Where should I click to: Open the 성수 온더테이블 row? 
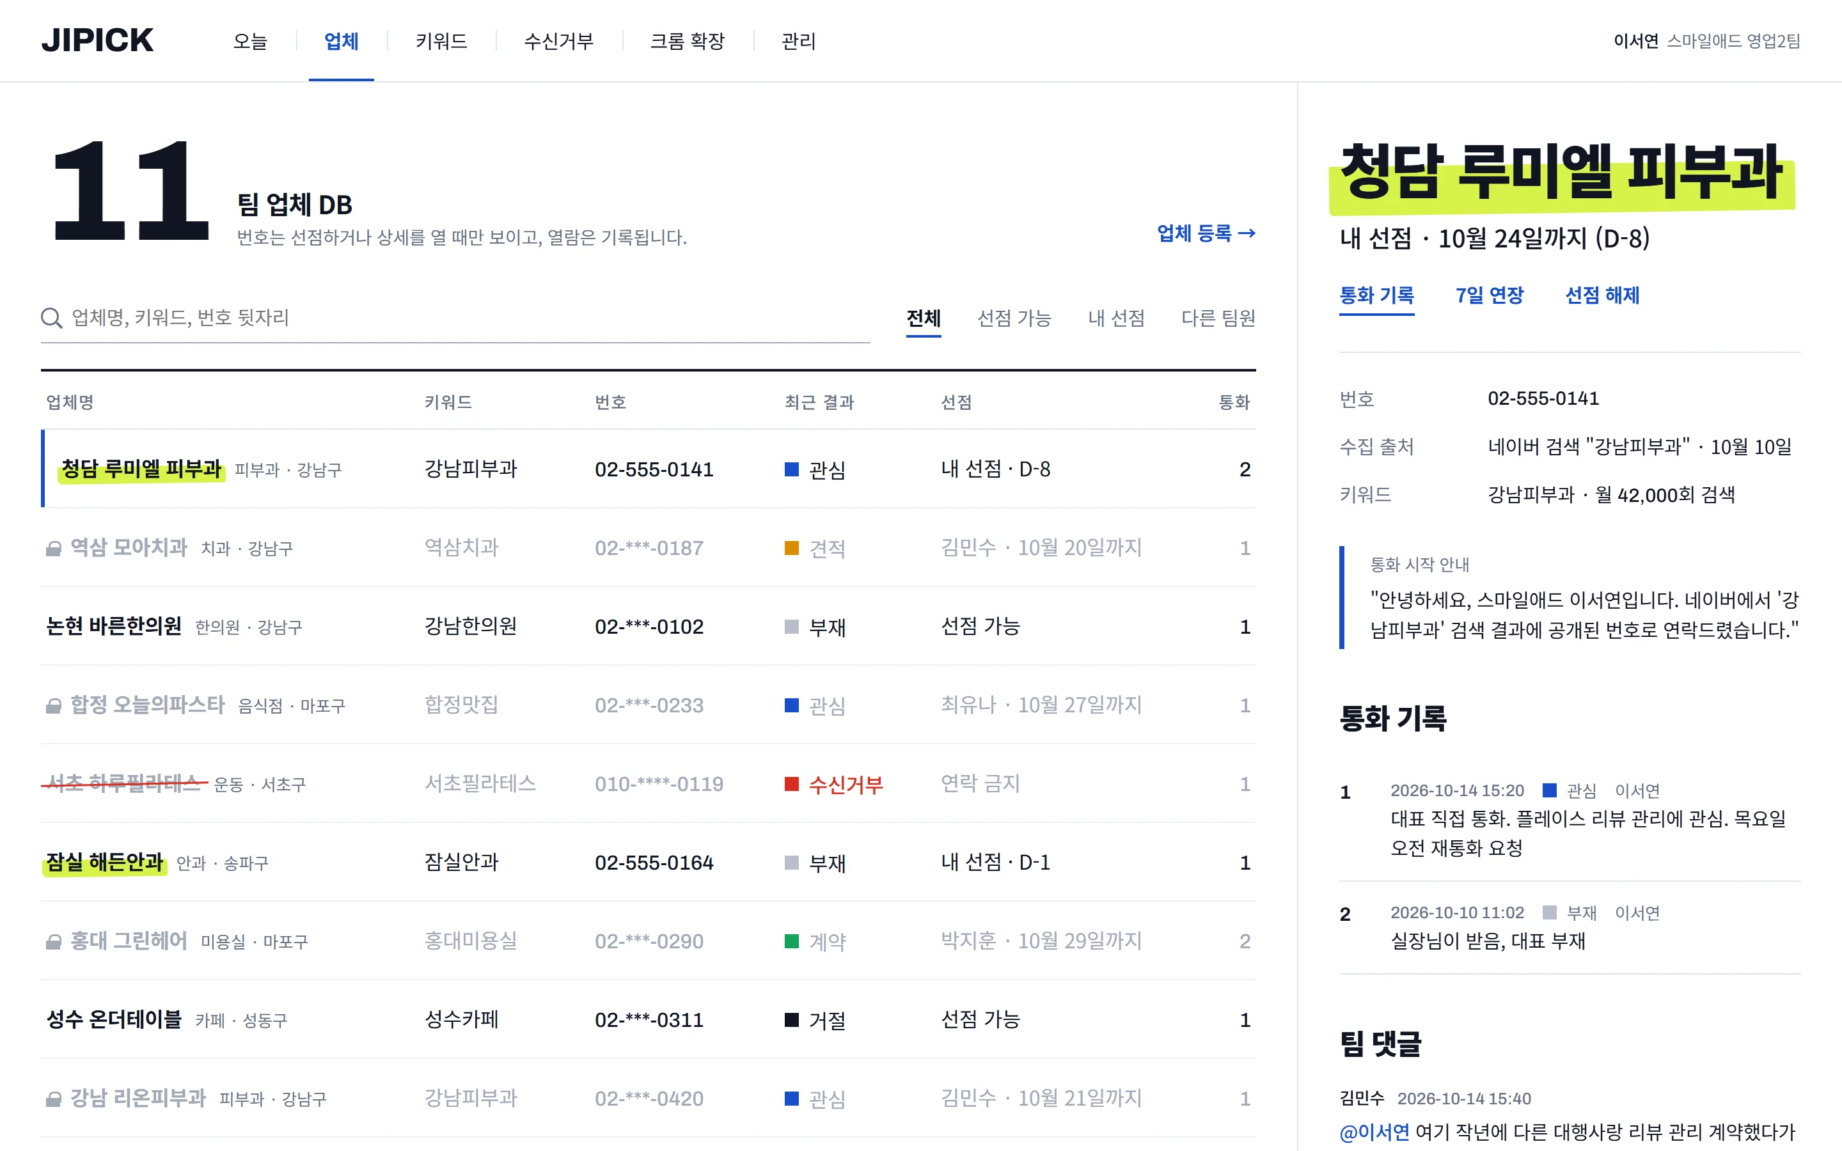point(649,1020)
